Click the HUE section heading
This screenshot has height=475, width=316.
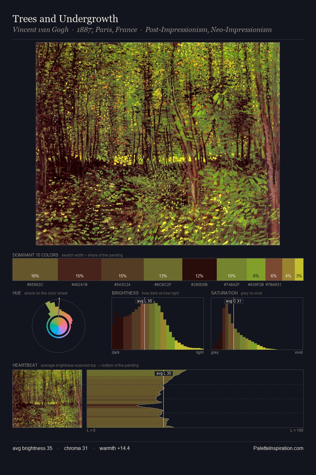(x=17, y=293)
